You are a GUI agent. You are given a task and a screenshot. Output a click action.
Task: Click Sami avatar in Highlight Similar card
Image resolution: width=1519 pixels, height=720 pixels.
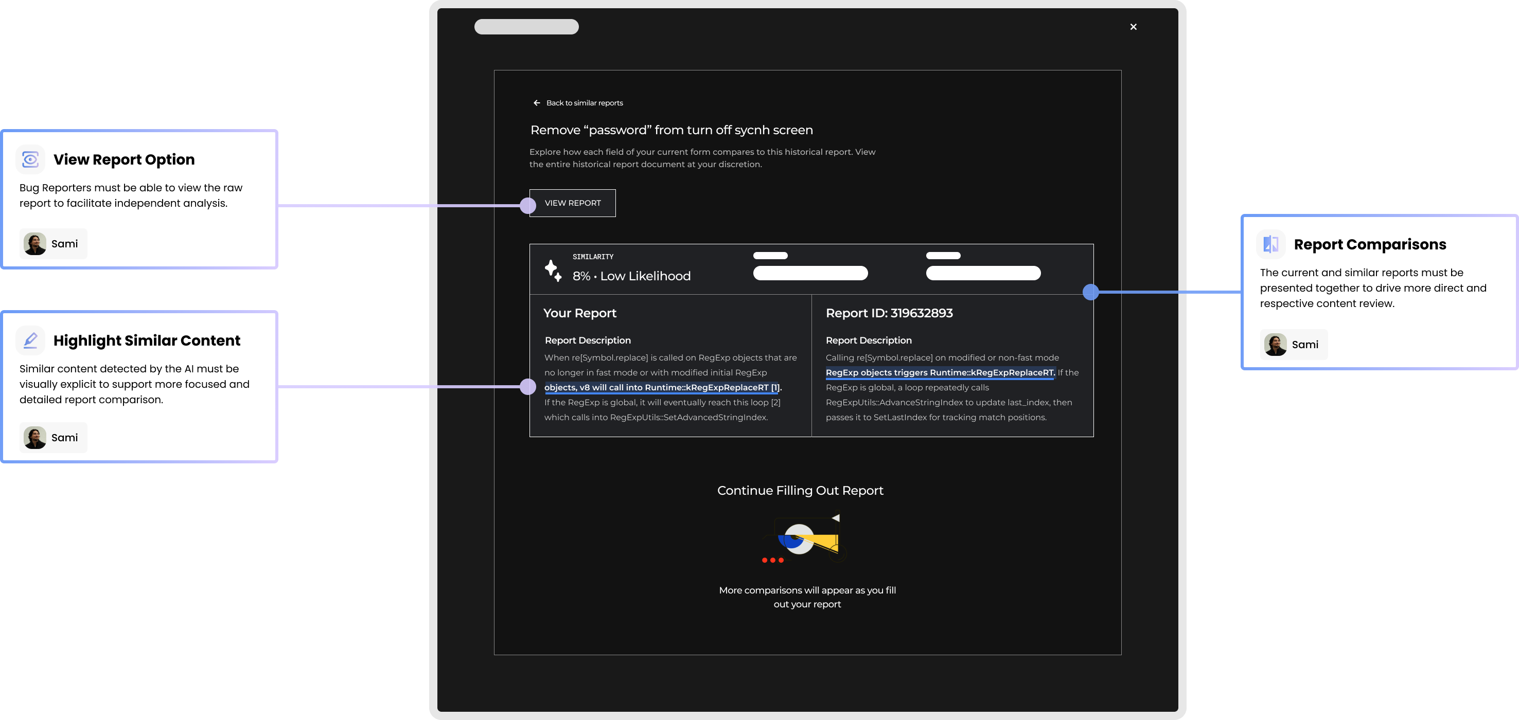(35, 437)
